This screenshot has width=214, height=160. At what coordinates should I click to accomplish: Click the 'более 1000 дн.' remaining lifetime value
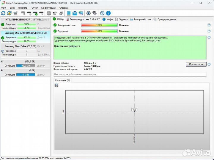(x=92, y=66)
